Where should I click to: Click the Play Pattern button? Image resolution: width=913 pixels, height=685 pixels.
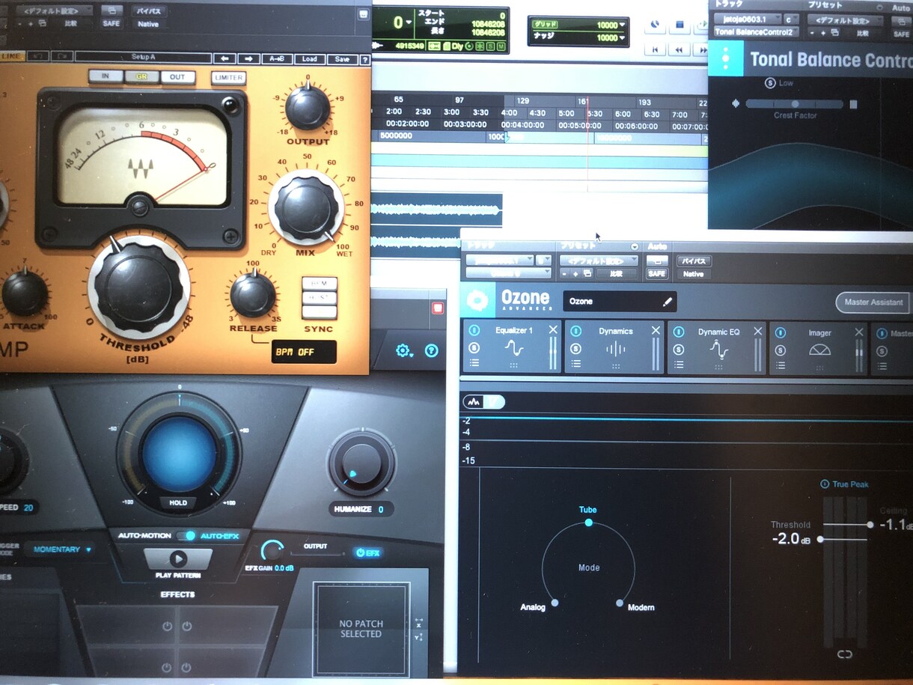(178, 559)
